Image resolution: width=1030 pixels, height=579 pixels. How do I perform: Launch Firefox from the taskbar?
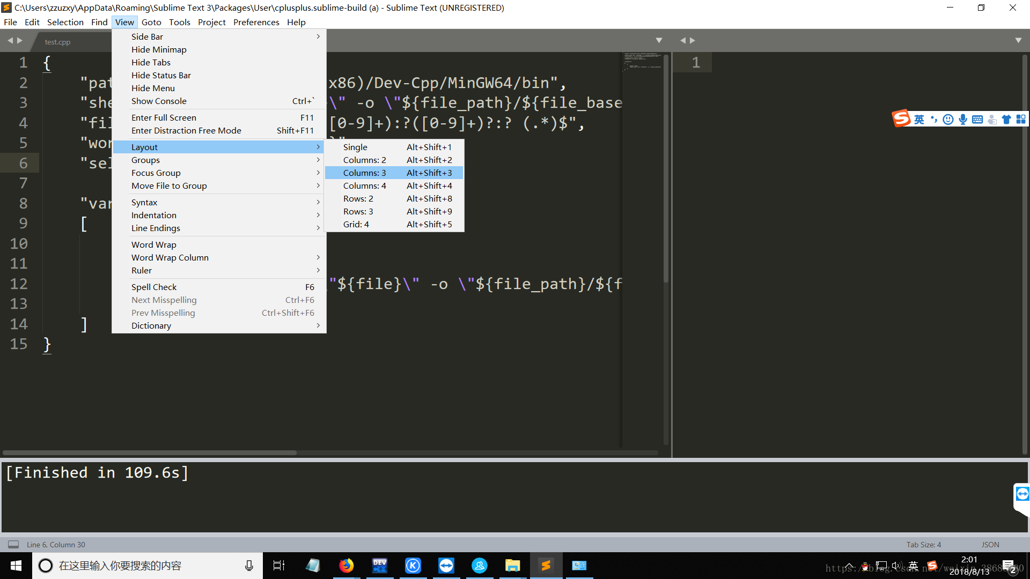pos(346,566)
